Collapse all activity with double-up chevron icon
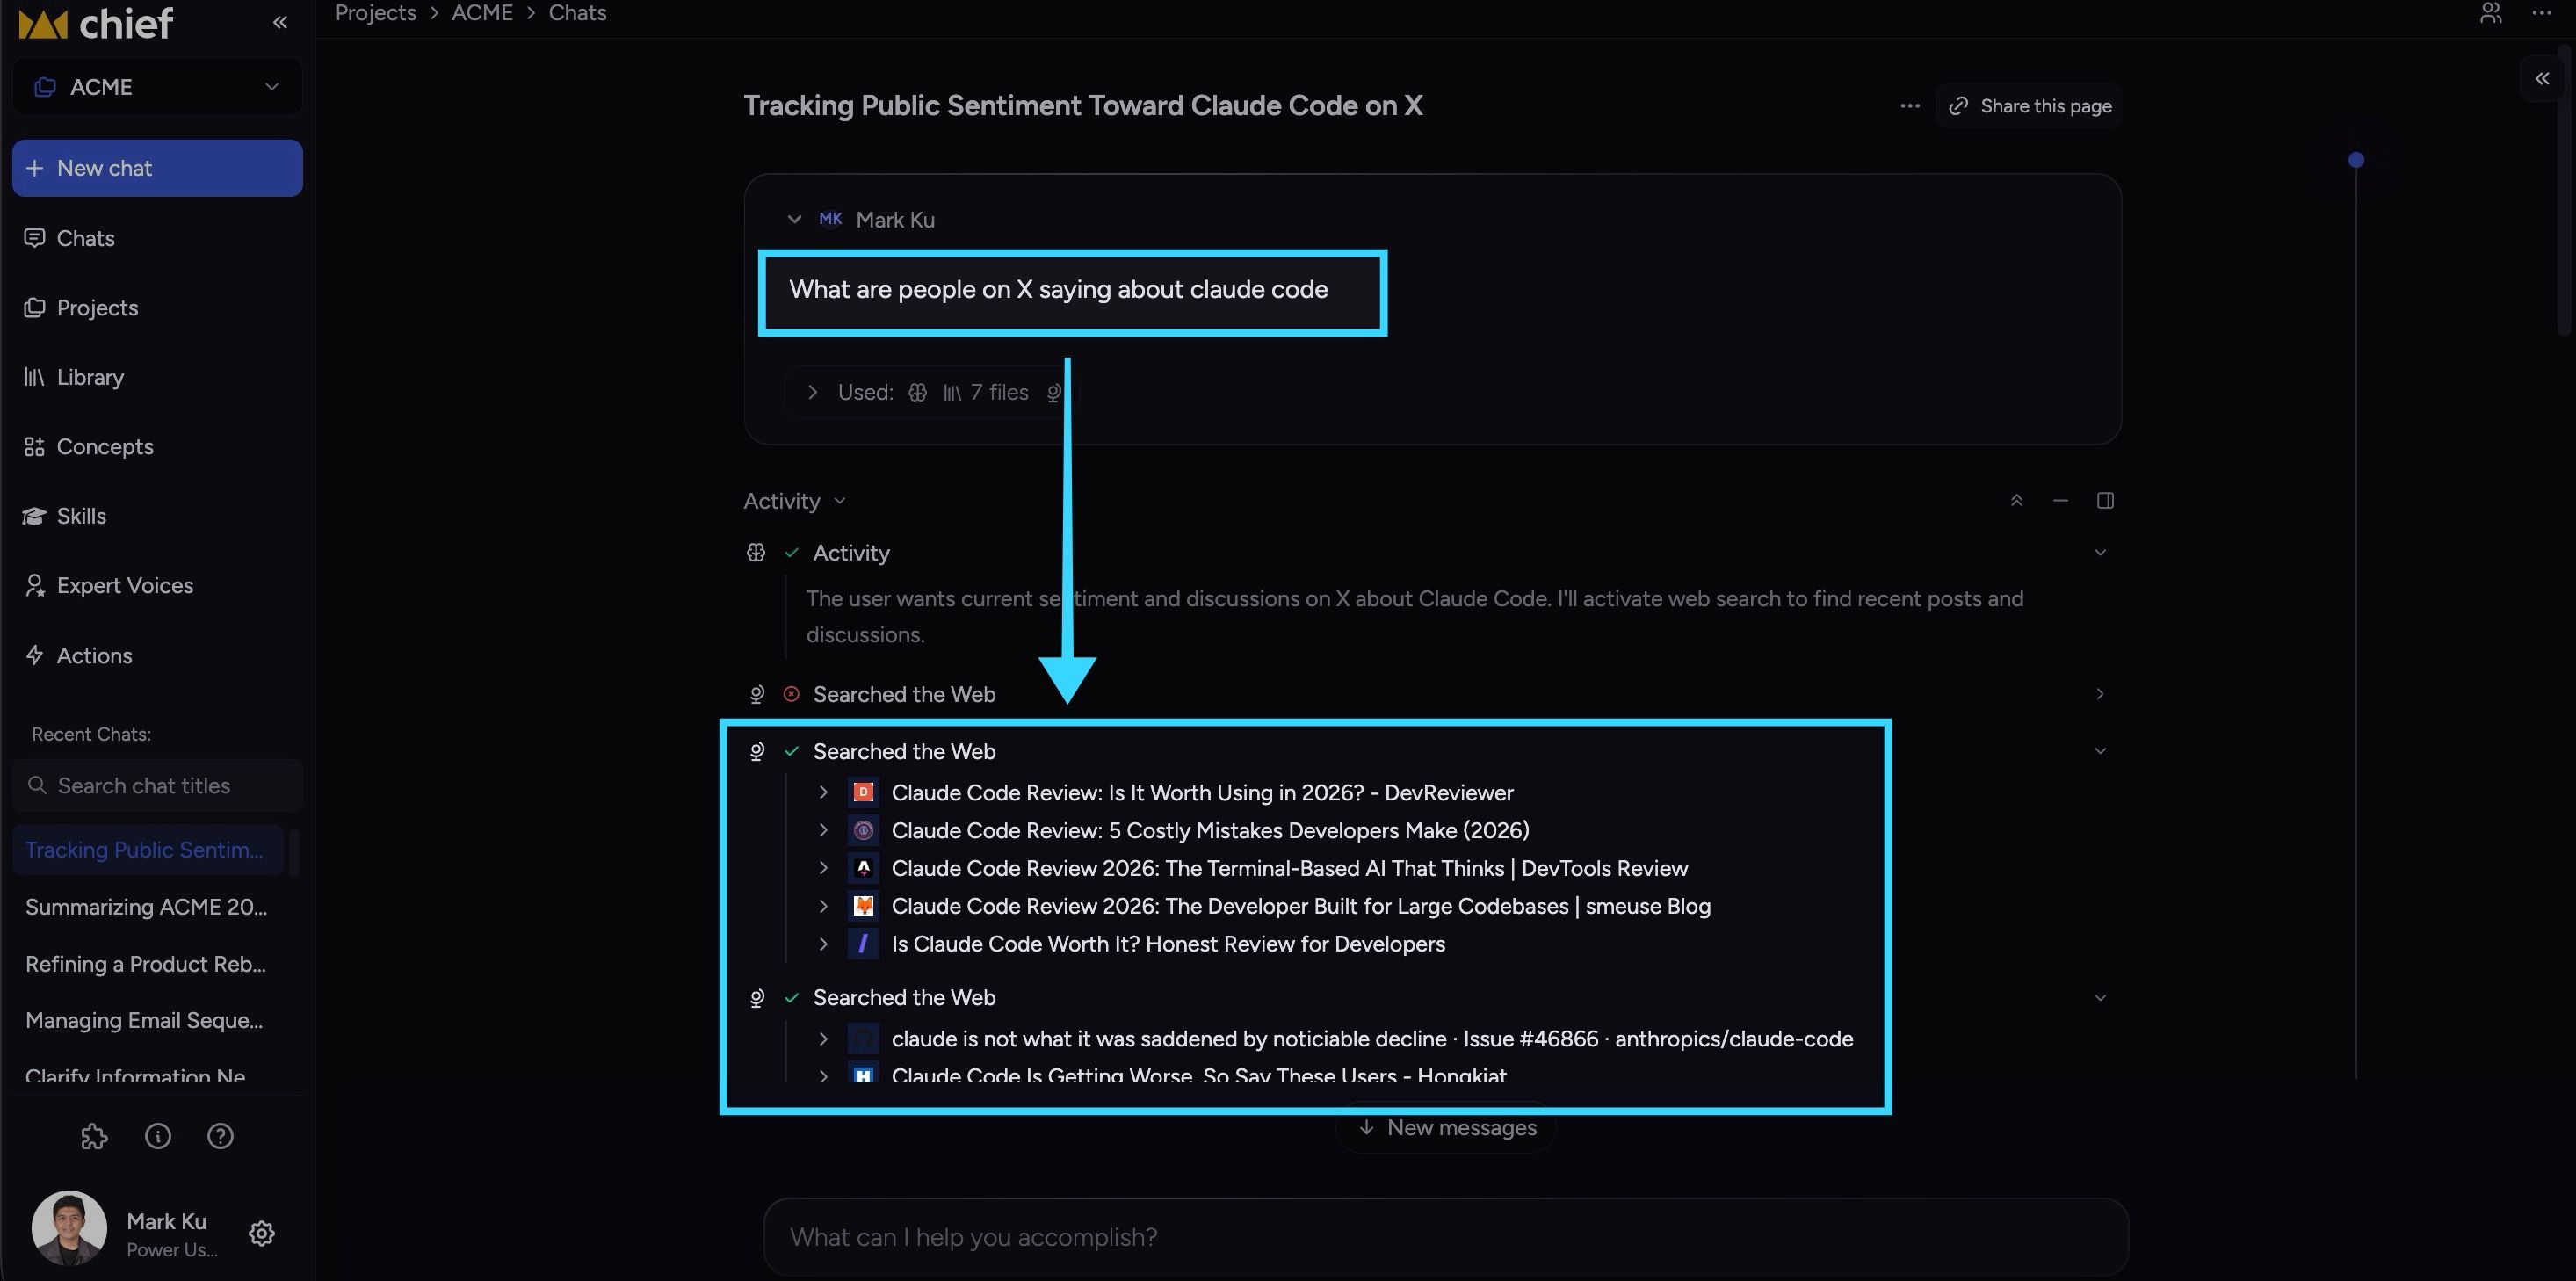 pyautogui.click(x=2016, y=500)
